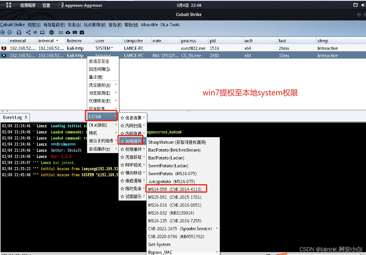This screenshot has height=255, width=366.
Task: Open the 站点管理(M) menu
Action: (95, 25)
